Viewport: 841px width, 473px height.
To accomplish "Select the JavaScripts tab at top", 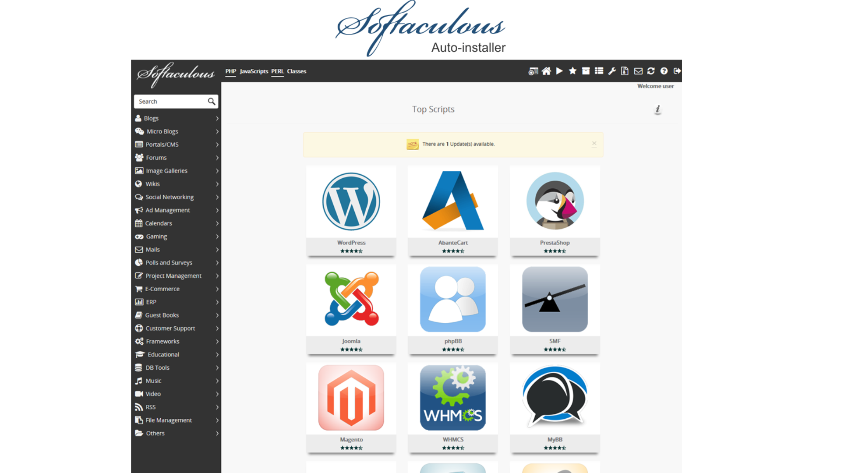I will tap(254, 71).
